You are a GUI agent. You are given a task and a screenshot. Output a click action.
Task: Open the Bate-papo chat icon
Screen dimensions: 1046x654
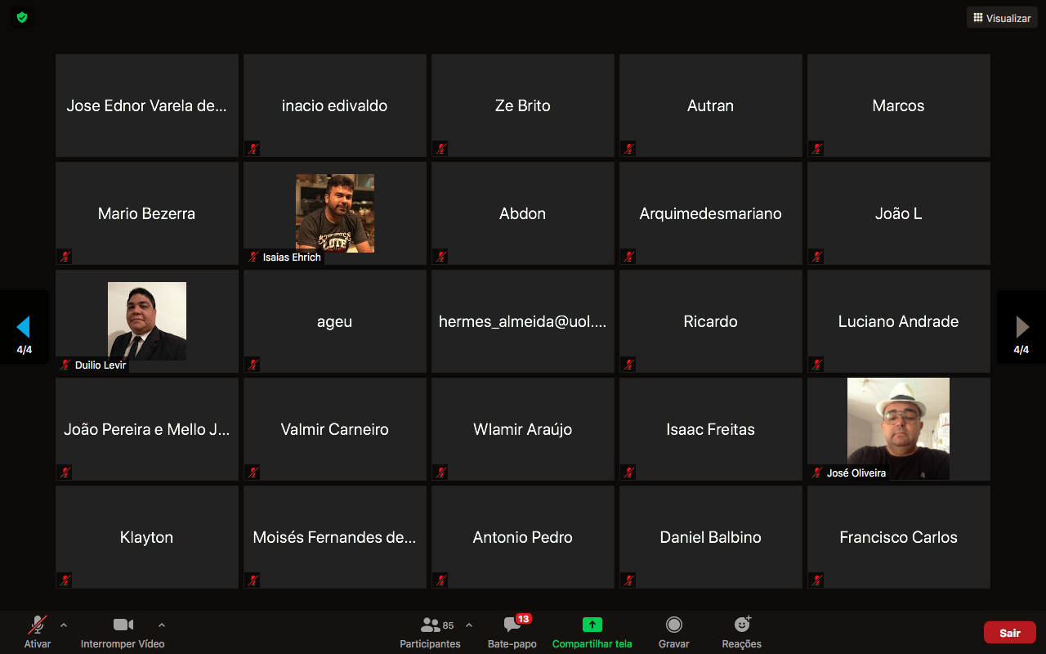click(512, 625)
